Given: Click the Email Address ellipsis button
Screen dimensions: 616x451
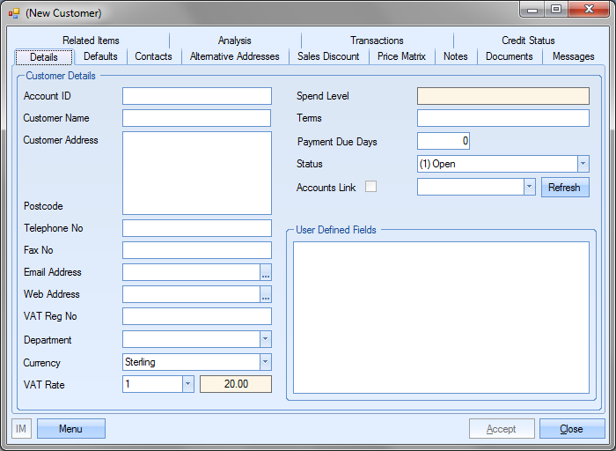Looking at the screenshot, I should tap(266, 272).
